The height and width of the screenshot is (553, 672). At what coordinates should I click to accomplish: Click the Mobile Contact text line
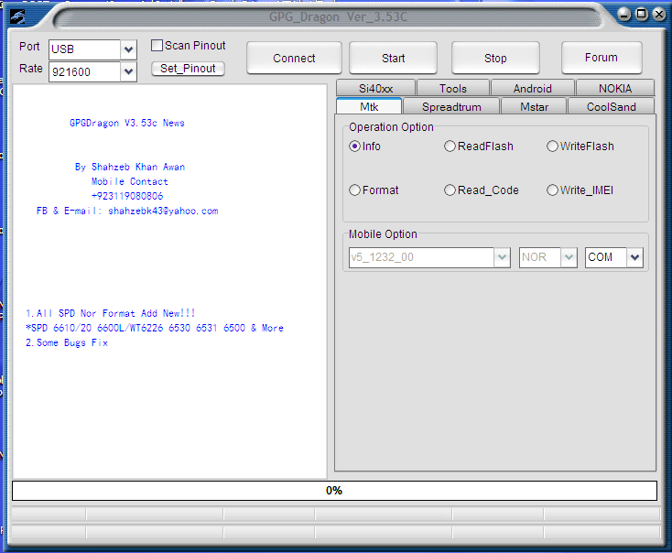pyautogui.click(x=129, y=181)
